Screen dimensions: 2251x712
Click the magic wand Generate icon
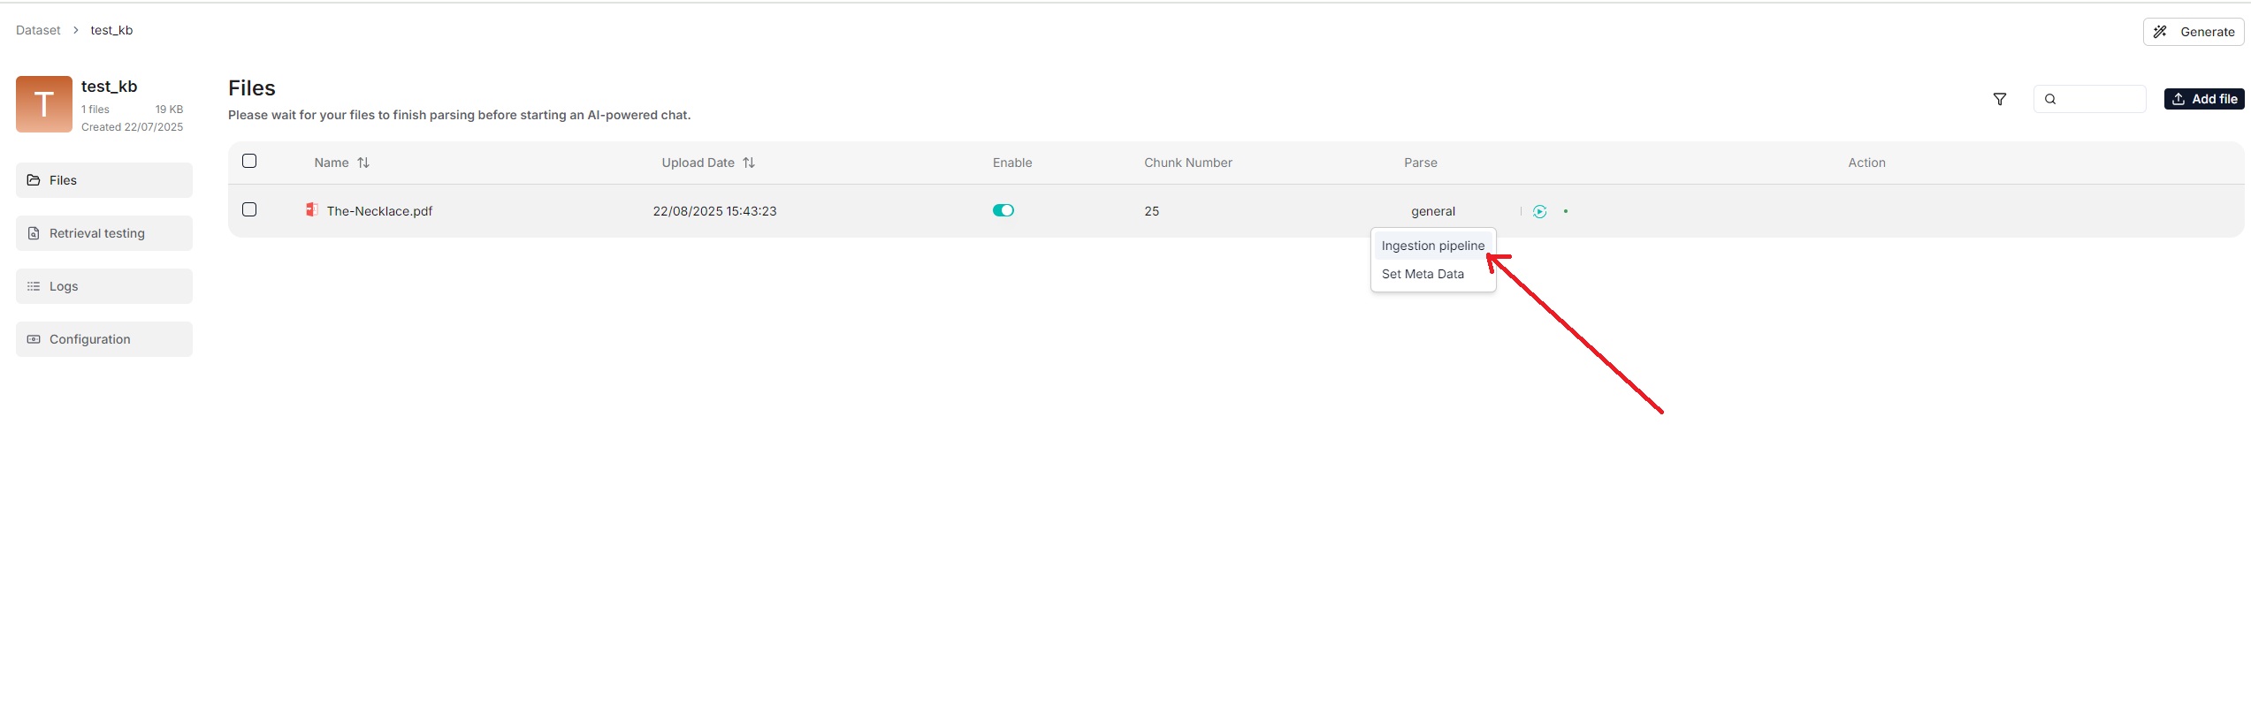pyautogui.click(x=2160, y=32)
